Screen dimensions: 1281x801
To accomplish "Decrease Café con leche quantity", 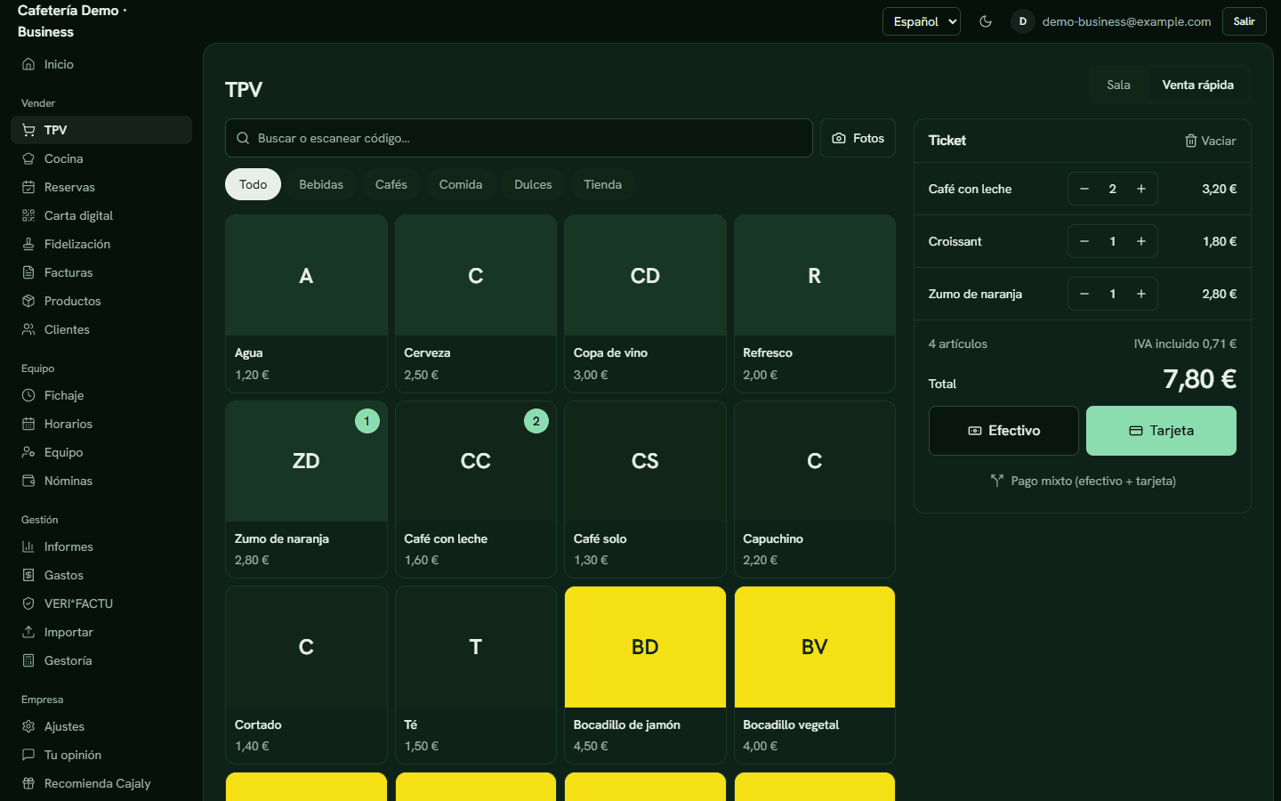I will point(1084,189).
